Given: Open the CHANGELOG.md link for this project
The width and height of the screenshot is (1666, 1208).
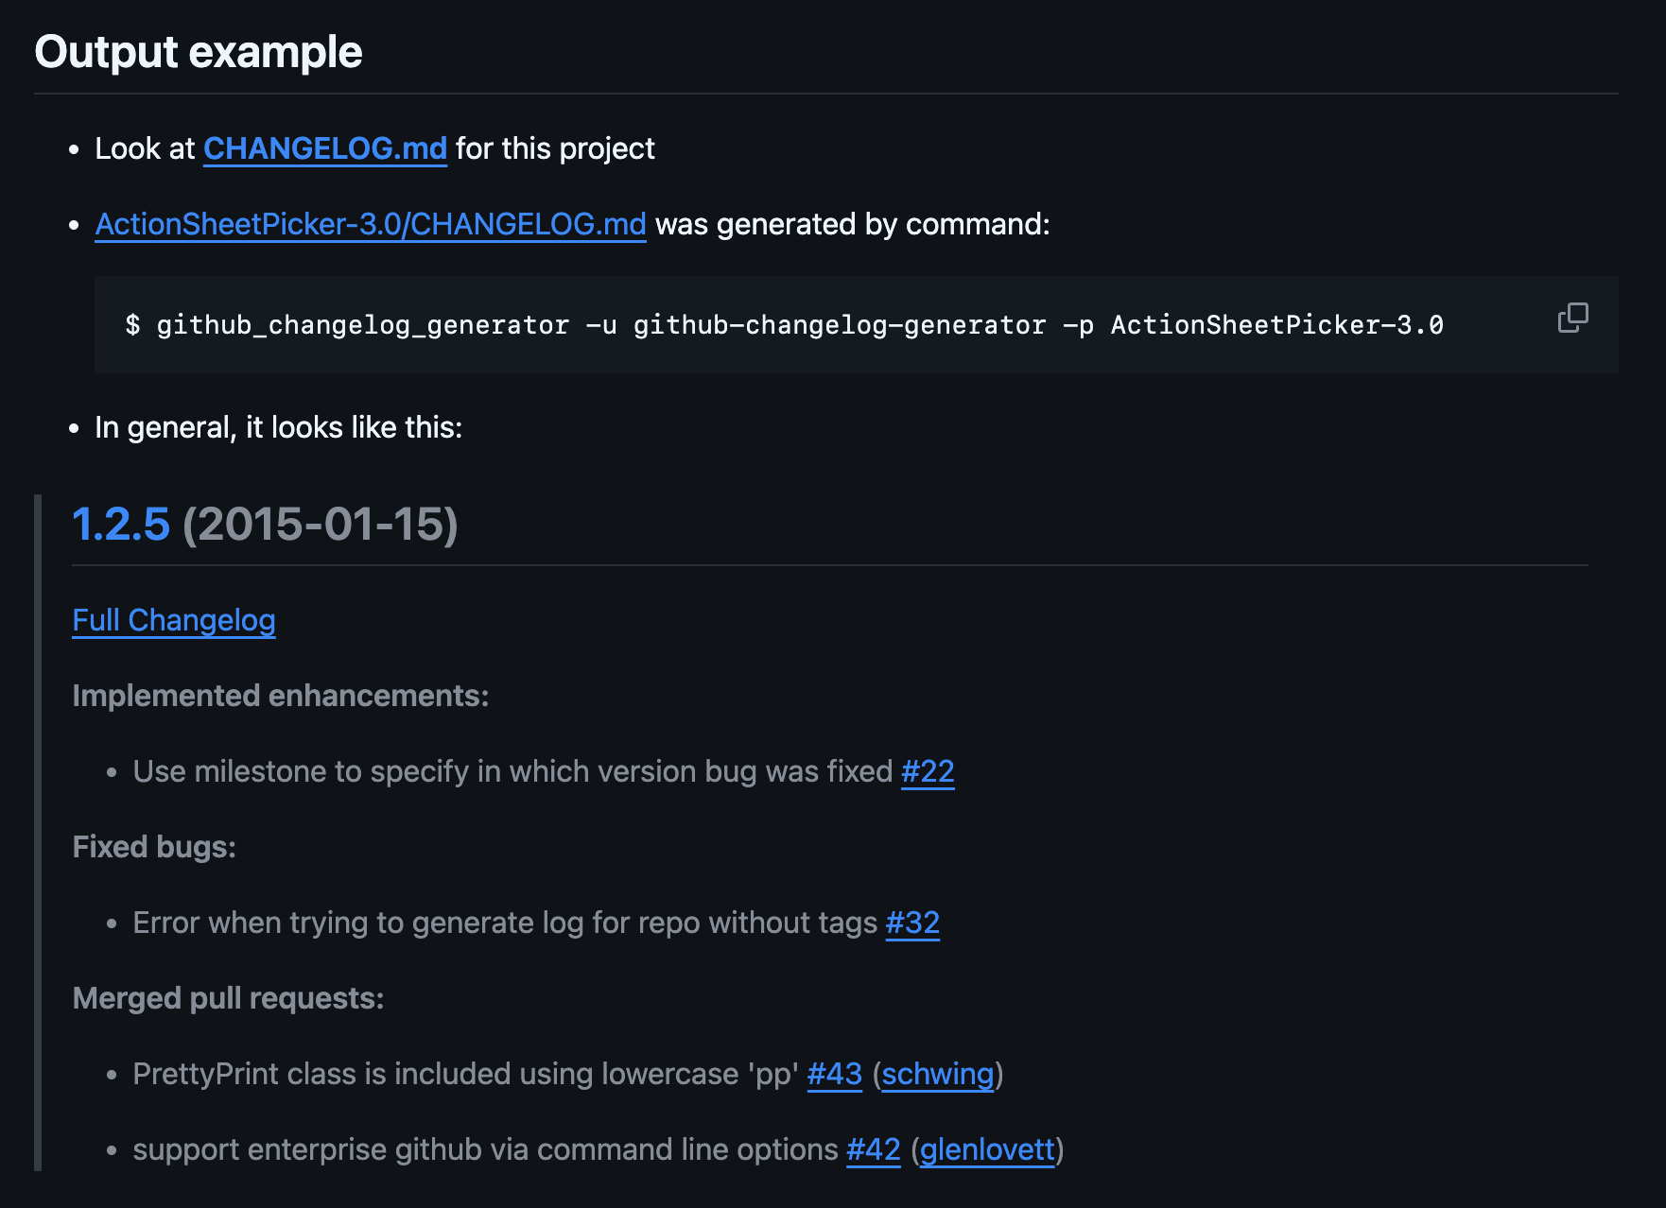Looking at the screenshot, I should 324,148.
